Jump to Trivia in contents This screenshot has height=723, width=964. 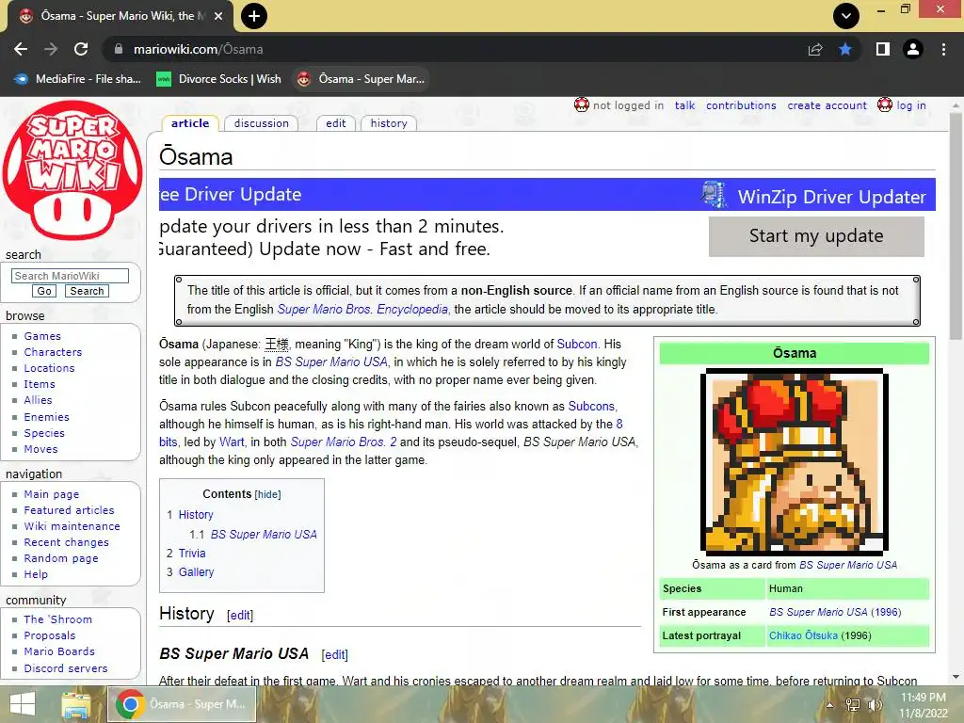click(192, 553)
